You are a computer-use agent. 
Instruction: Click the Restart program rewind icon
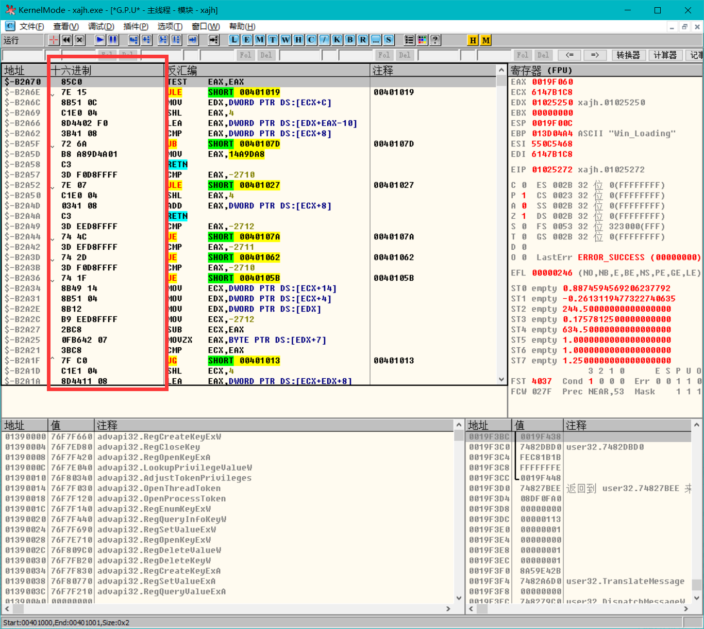click(66, 40)
